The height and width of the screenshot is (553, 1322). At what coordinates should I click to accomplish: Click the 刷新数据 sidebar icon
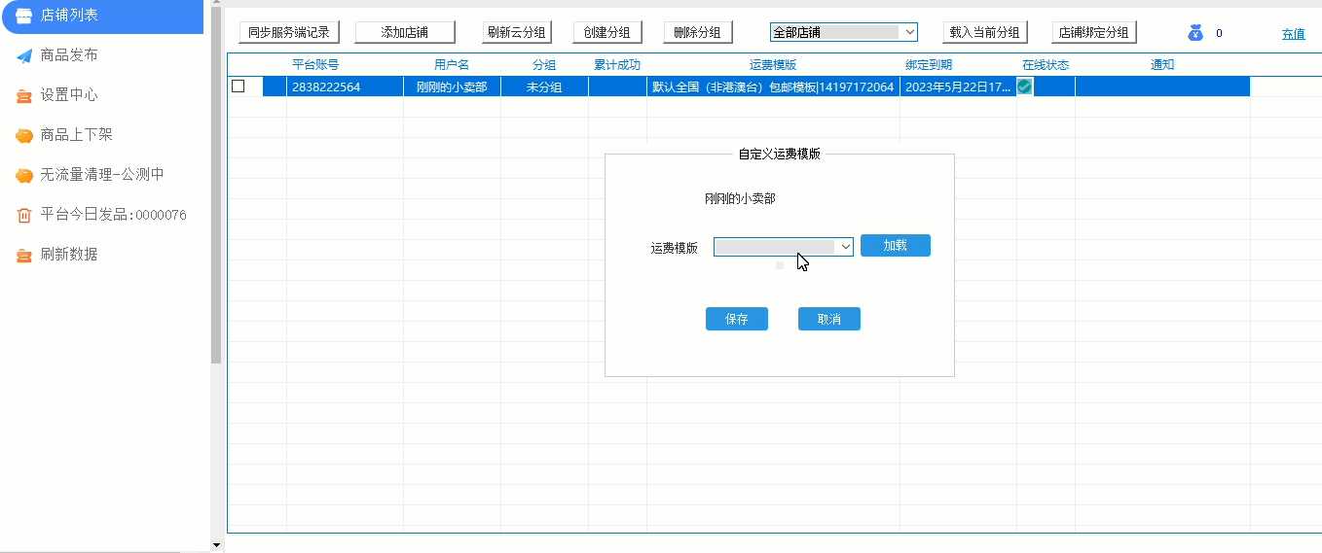click(x=24, y=255)
